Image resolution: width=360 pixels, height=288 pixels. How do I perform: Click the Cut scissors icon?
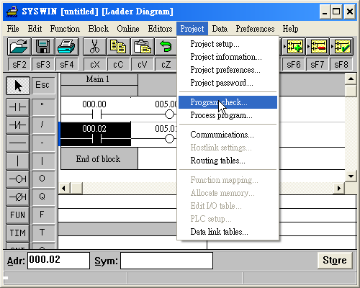(x=94, y=47)
